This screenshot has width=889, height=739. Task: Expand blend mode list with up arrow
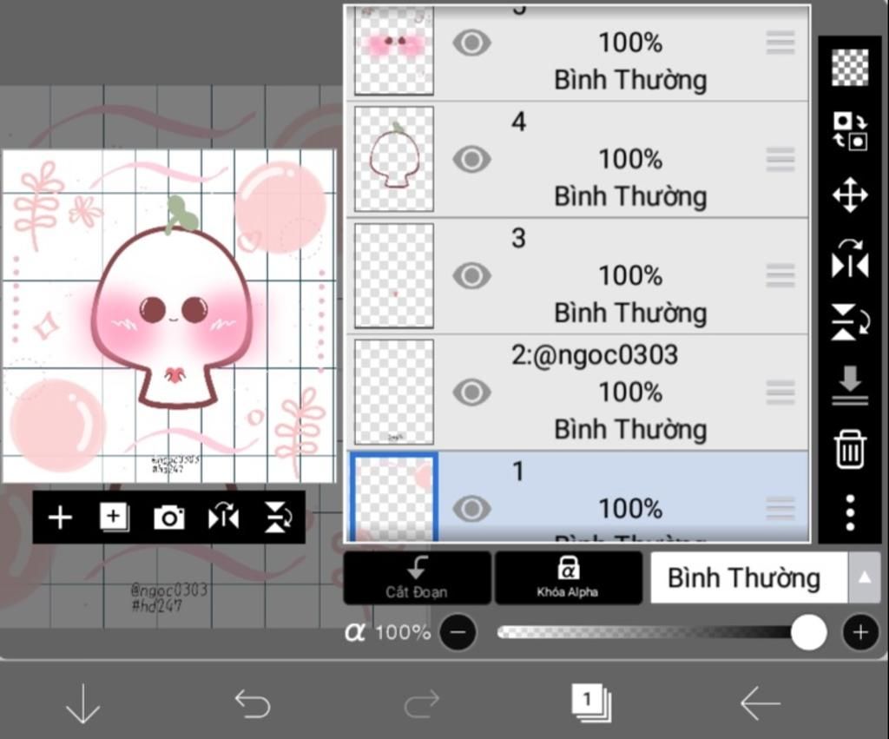click(x=864, y=578)
